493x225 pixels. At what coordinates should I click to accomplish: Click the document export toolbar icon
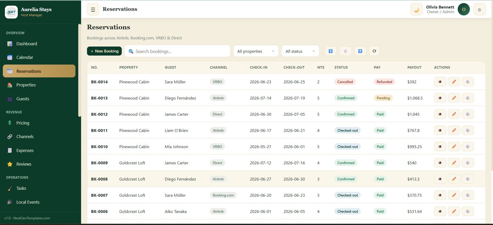coord(345,51)
